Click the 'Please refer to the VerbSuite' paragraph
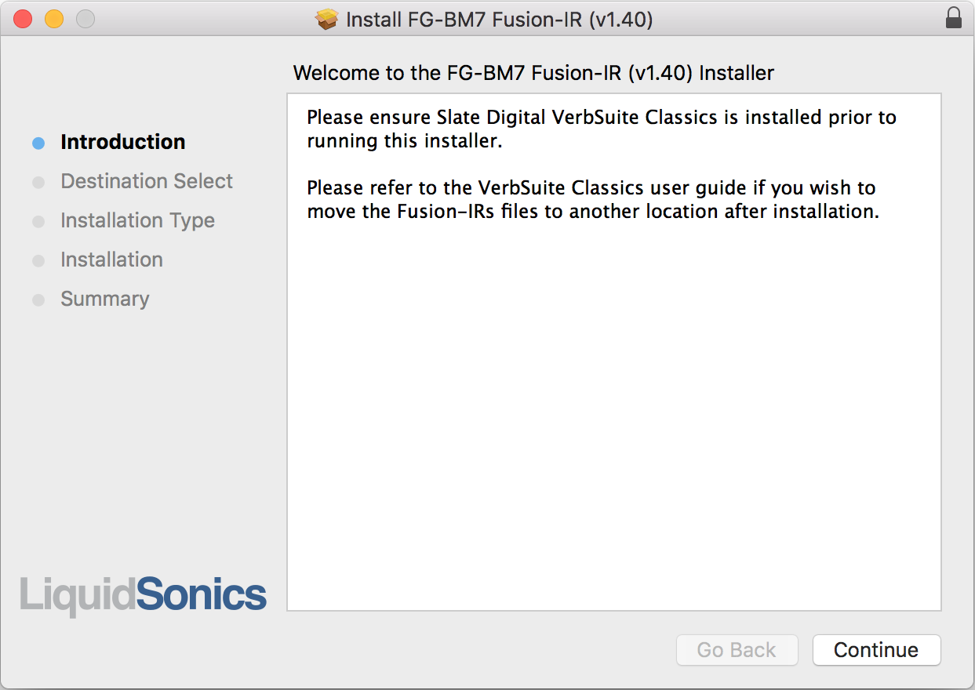This screenshot has width=975, height=690. tap(593, 200)
